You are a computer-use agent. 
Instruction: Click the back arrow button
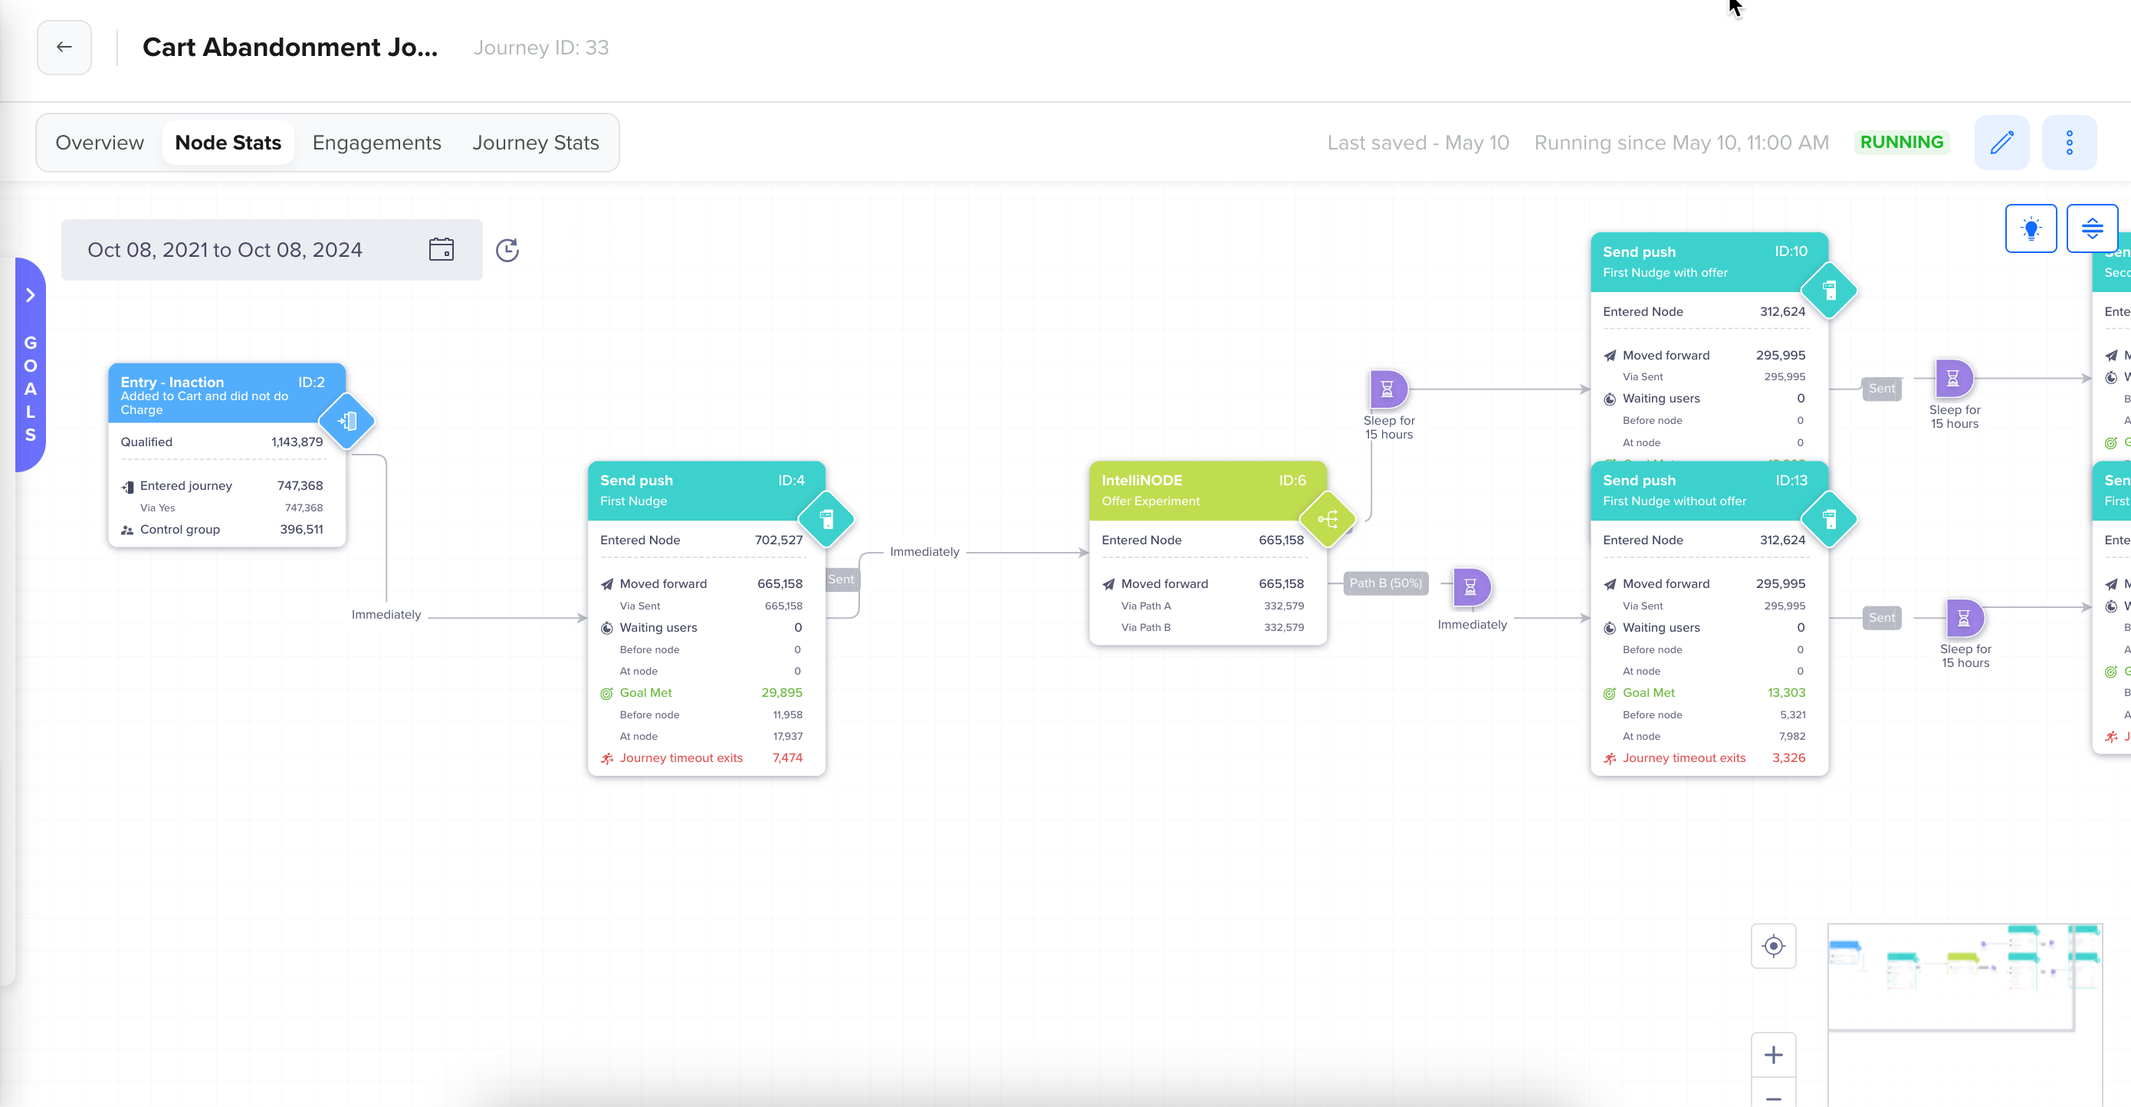tap(64, 48)
